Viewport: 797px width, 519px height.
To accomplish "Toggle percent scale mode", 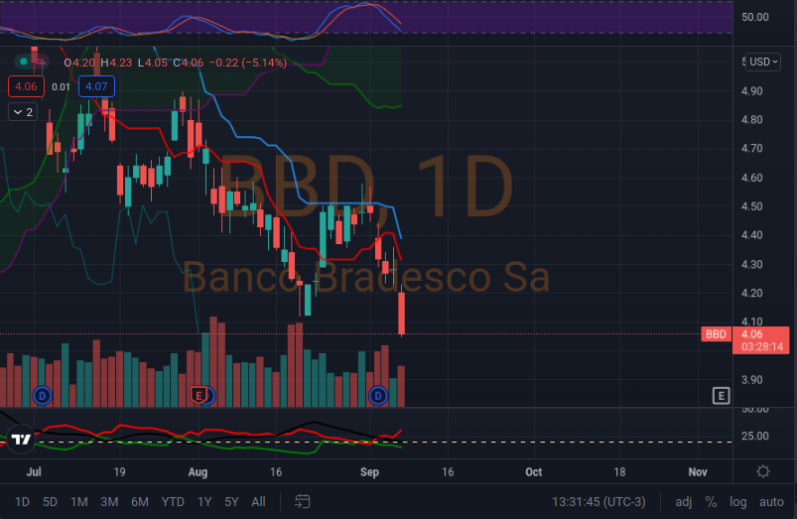I will coord(711,501).
